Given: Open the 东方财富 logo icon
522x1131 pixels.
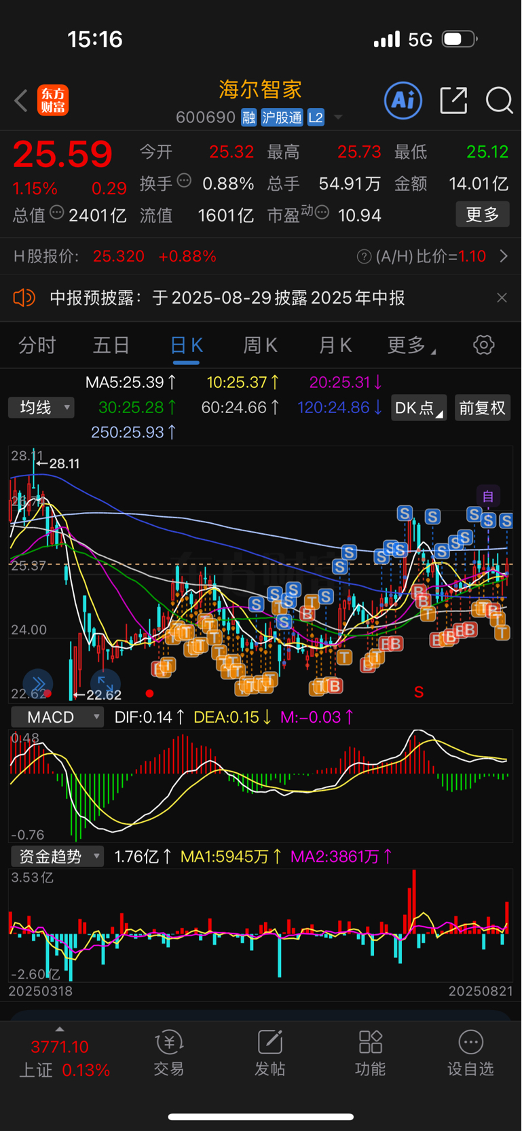Looking at the screenshot, I should [x=53, y=101].
